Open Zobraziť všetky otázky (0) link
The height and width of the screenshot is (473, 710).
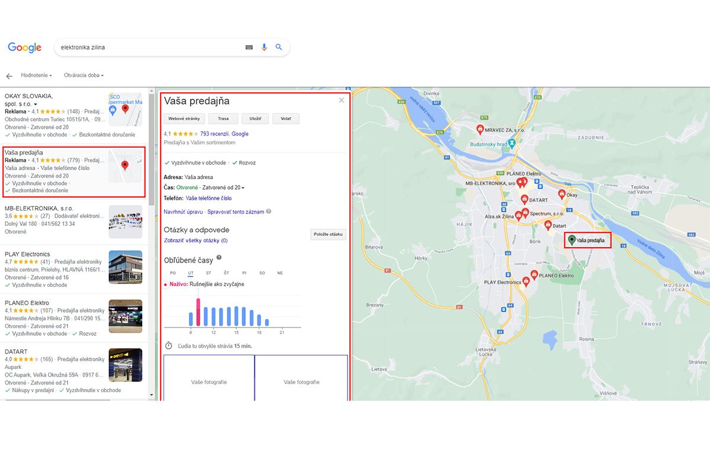coord(195,241)
